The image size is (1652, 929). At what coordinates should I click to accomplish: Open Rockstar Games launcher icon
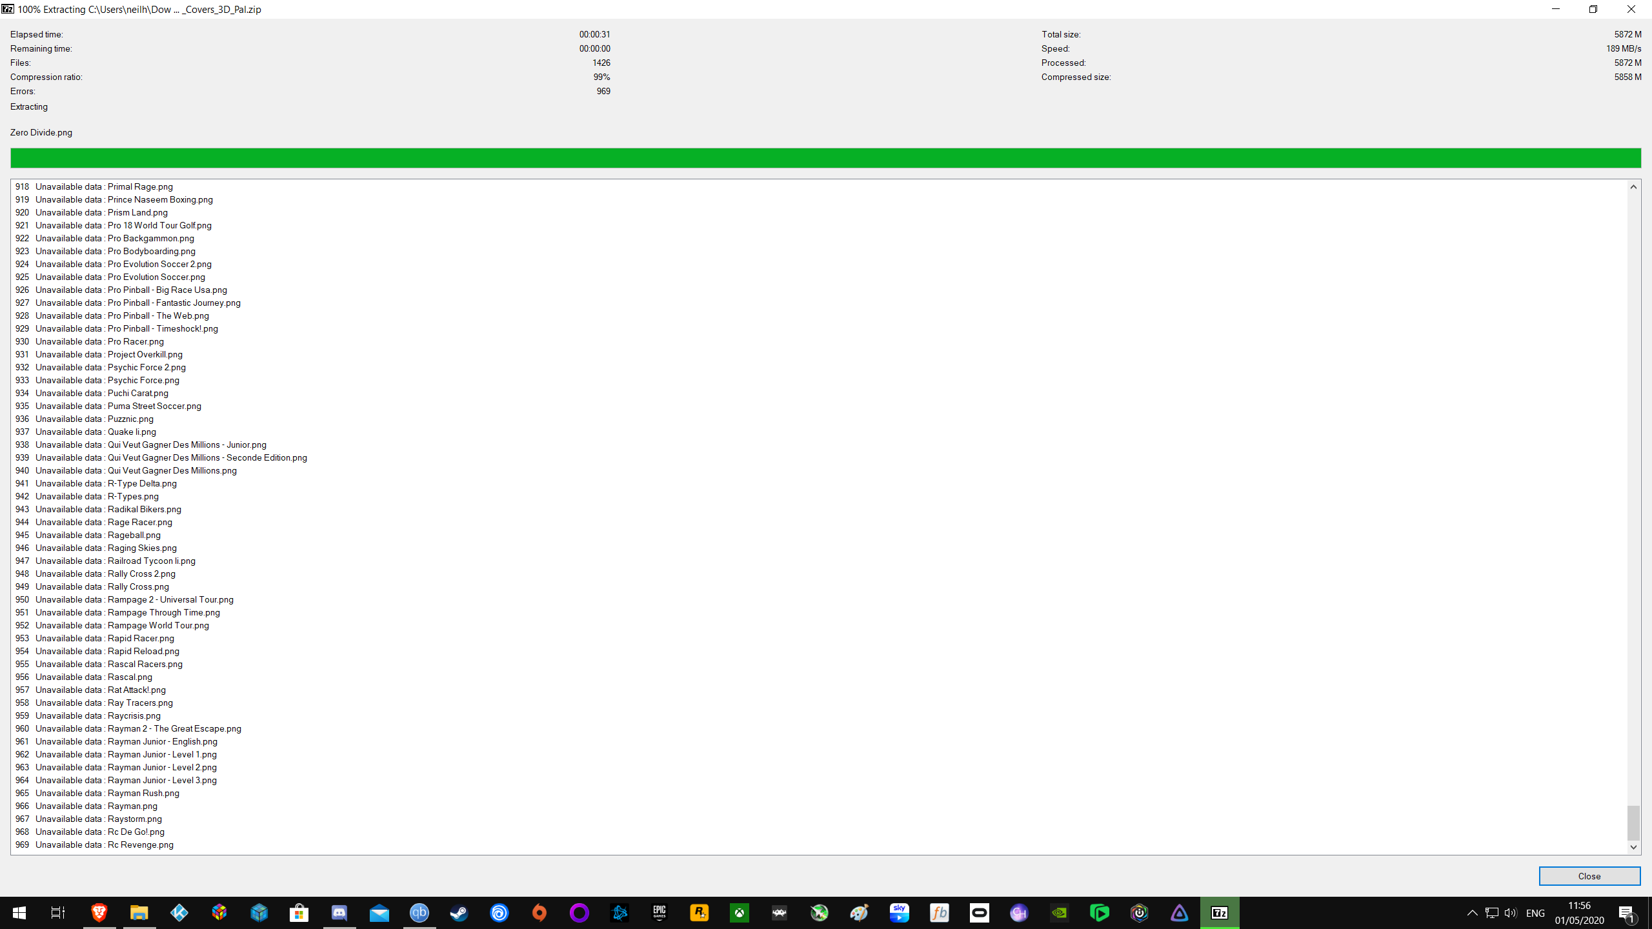click(700, 913)
